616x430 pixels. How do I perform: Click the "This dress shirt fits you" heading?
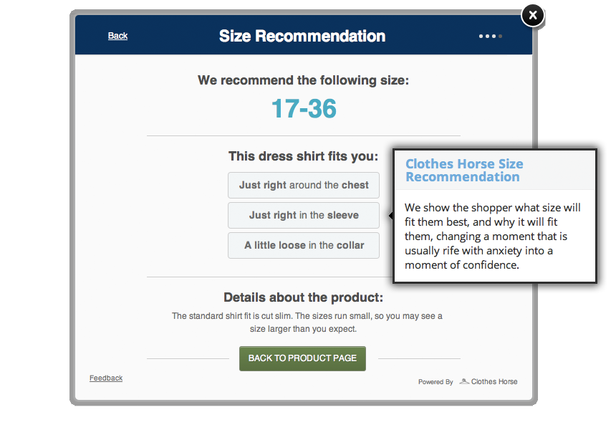tap(304, 156)
